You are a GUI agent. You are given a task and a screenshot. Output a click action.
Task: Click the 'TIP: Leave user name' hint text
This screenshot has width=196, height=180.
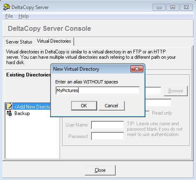coord(155,129)
